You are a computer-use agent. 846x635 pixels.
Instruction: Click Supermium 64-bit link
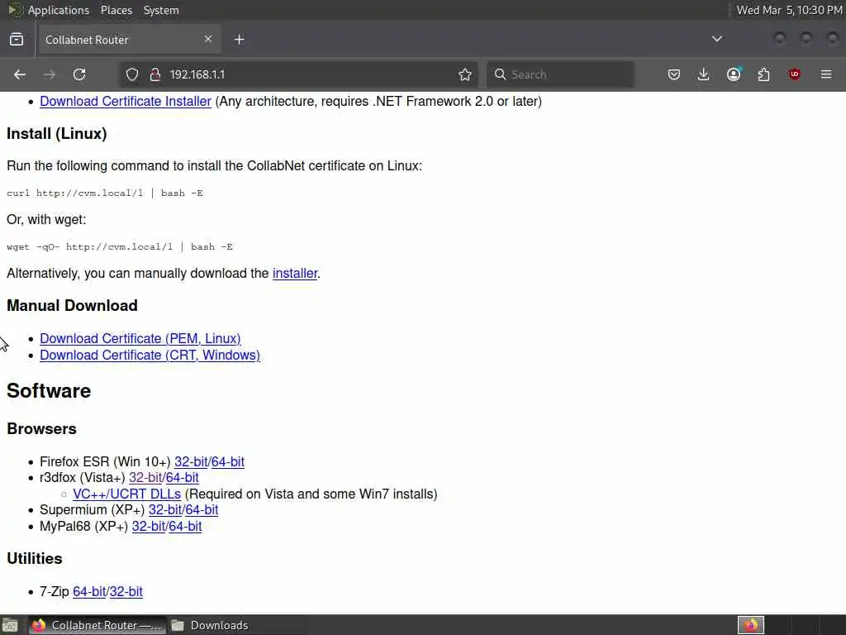202,509
